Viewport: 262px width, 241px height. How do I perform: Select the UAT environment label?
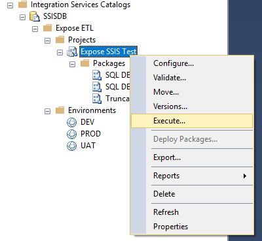point(88,146)
